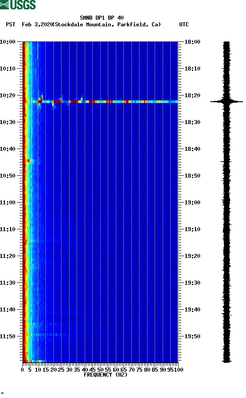Click the 10:00 PST axis label
Image resolution: width=246 pixels, height=398 pixels.
pos(8,42)
